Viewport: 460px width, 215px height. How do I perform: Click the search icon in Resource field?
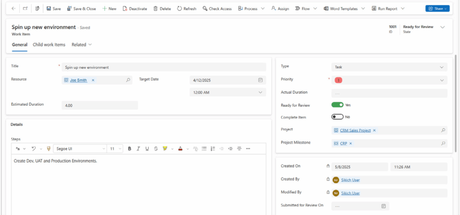click(x=128, y=80)
